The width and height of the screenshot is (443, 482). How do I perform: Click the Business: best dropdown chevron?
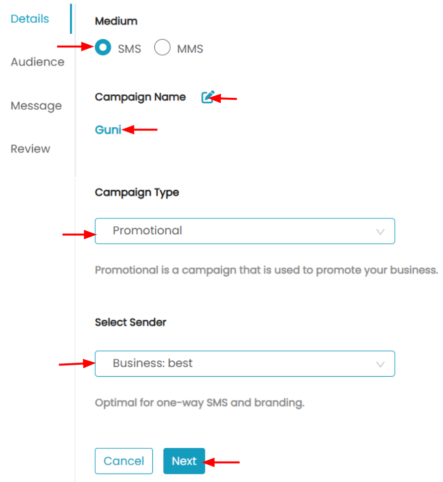pos(380,364)
